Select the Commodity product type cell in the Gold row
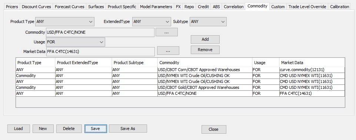 pos(36,87)
